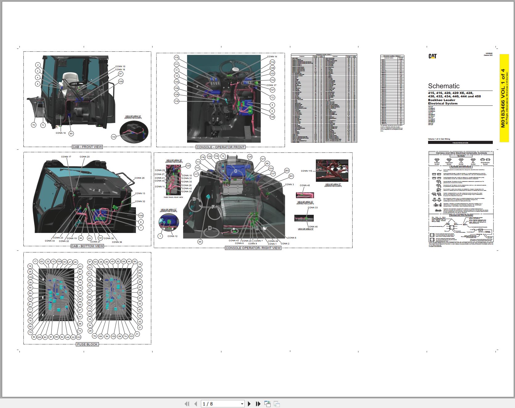The height and width of the screenshot is (408, 515).
Task: Click the 'CONN 18' label in cab front view
Action: click(61, 133)
